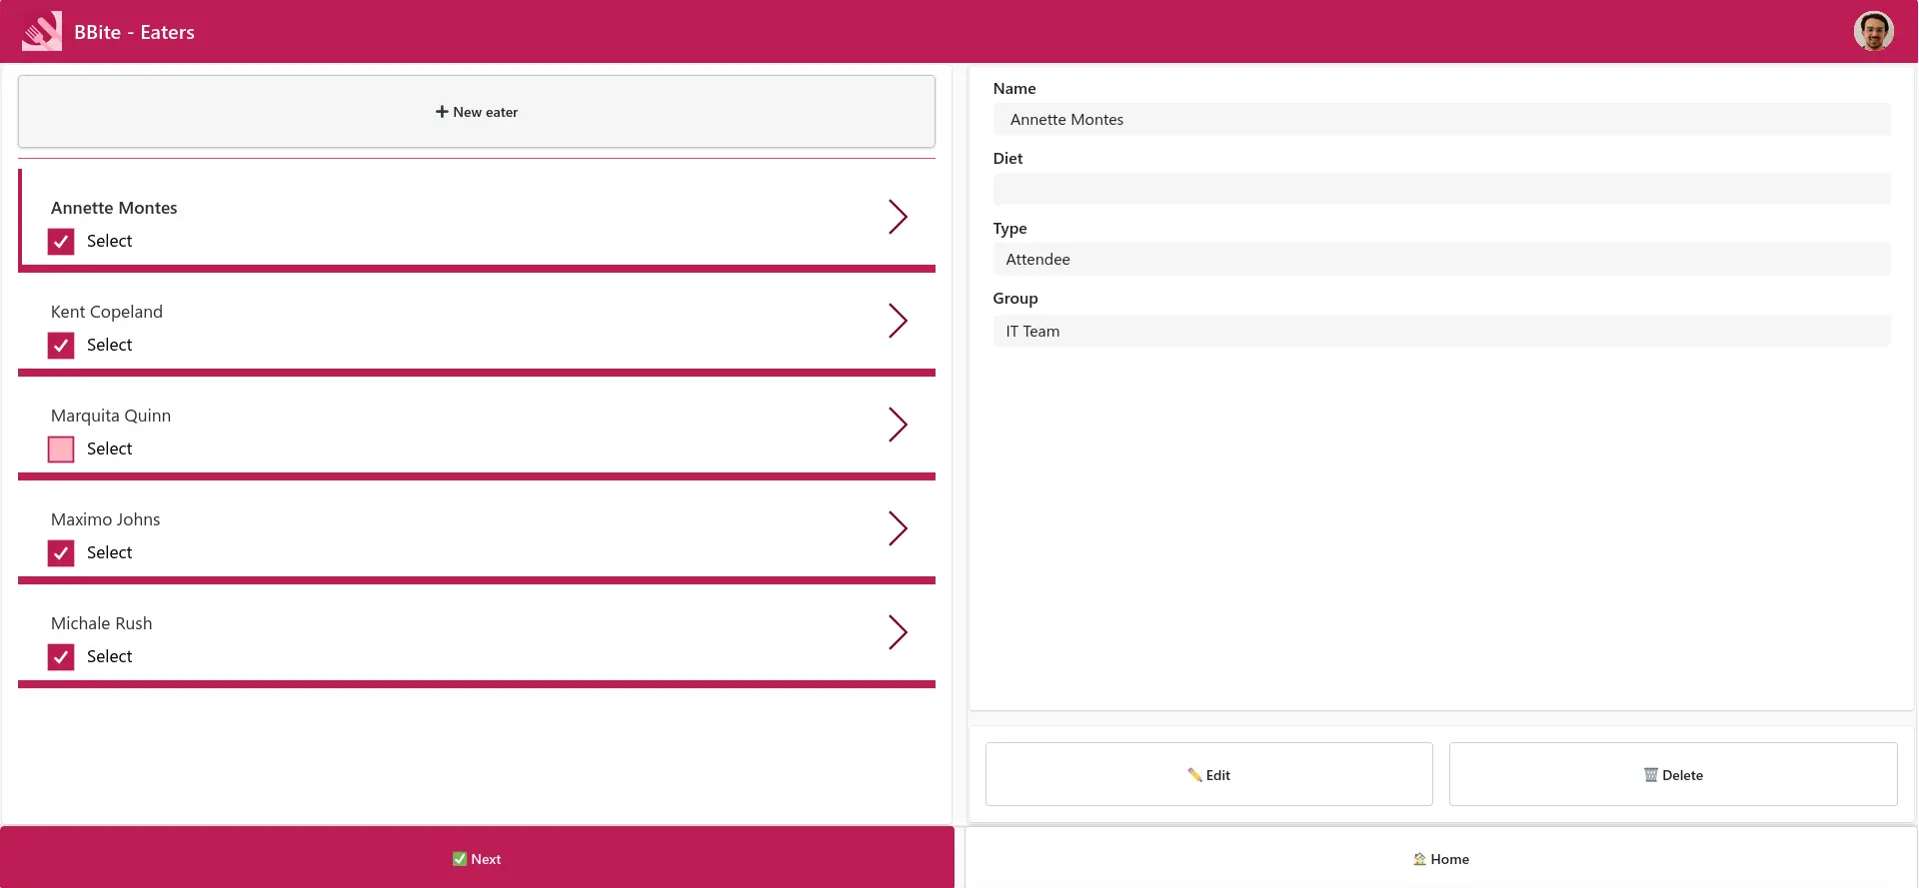Click the Name field showing Annette Montes

tap(1440, 120)
